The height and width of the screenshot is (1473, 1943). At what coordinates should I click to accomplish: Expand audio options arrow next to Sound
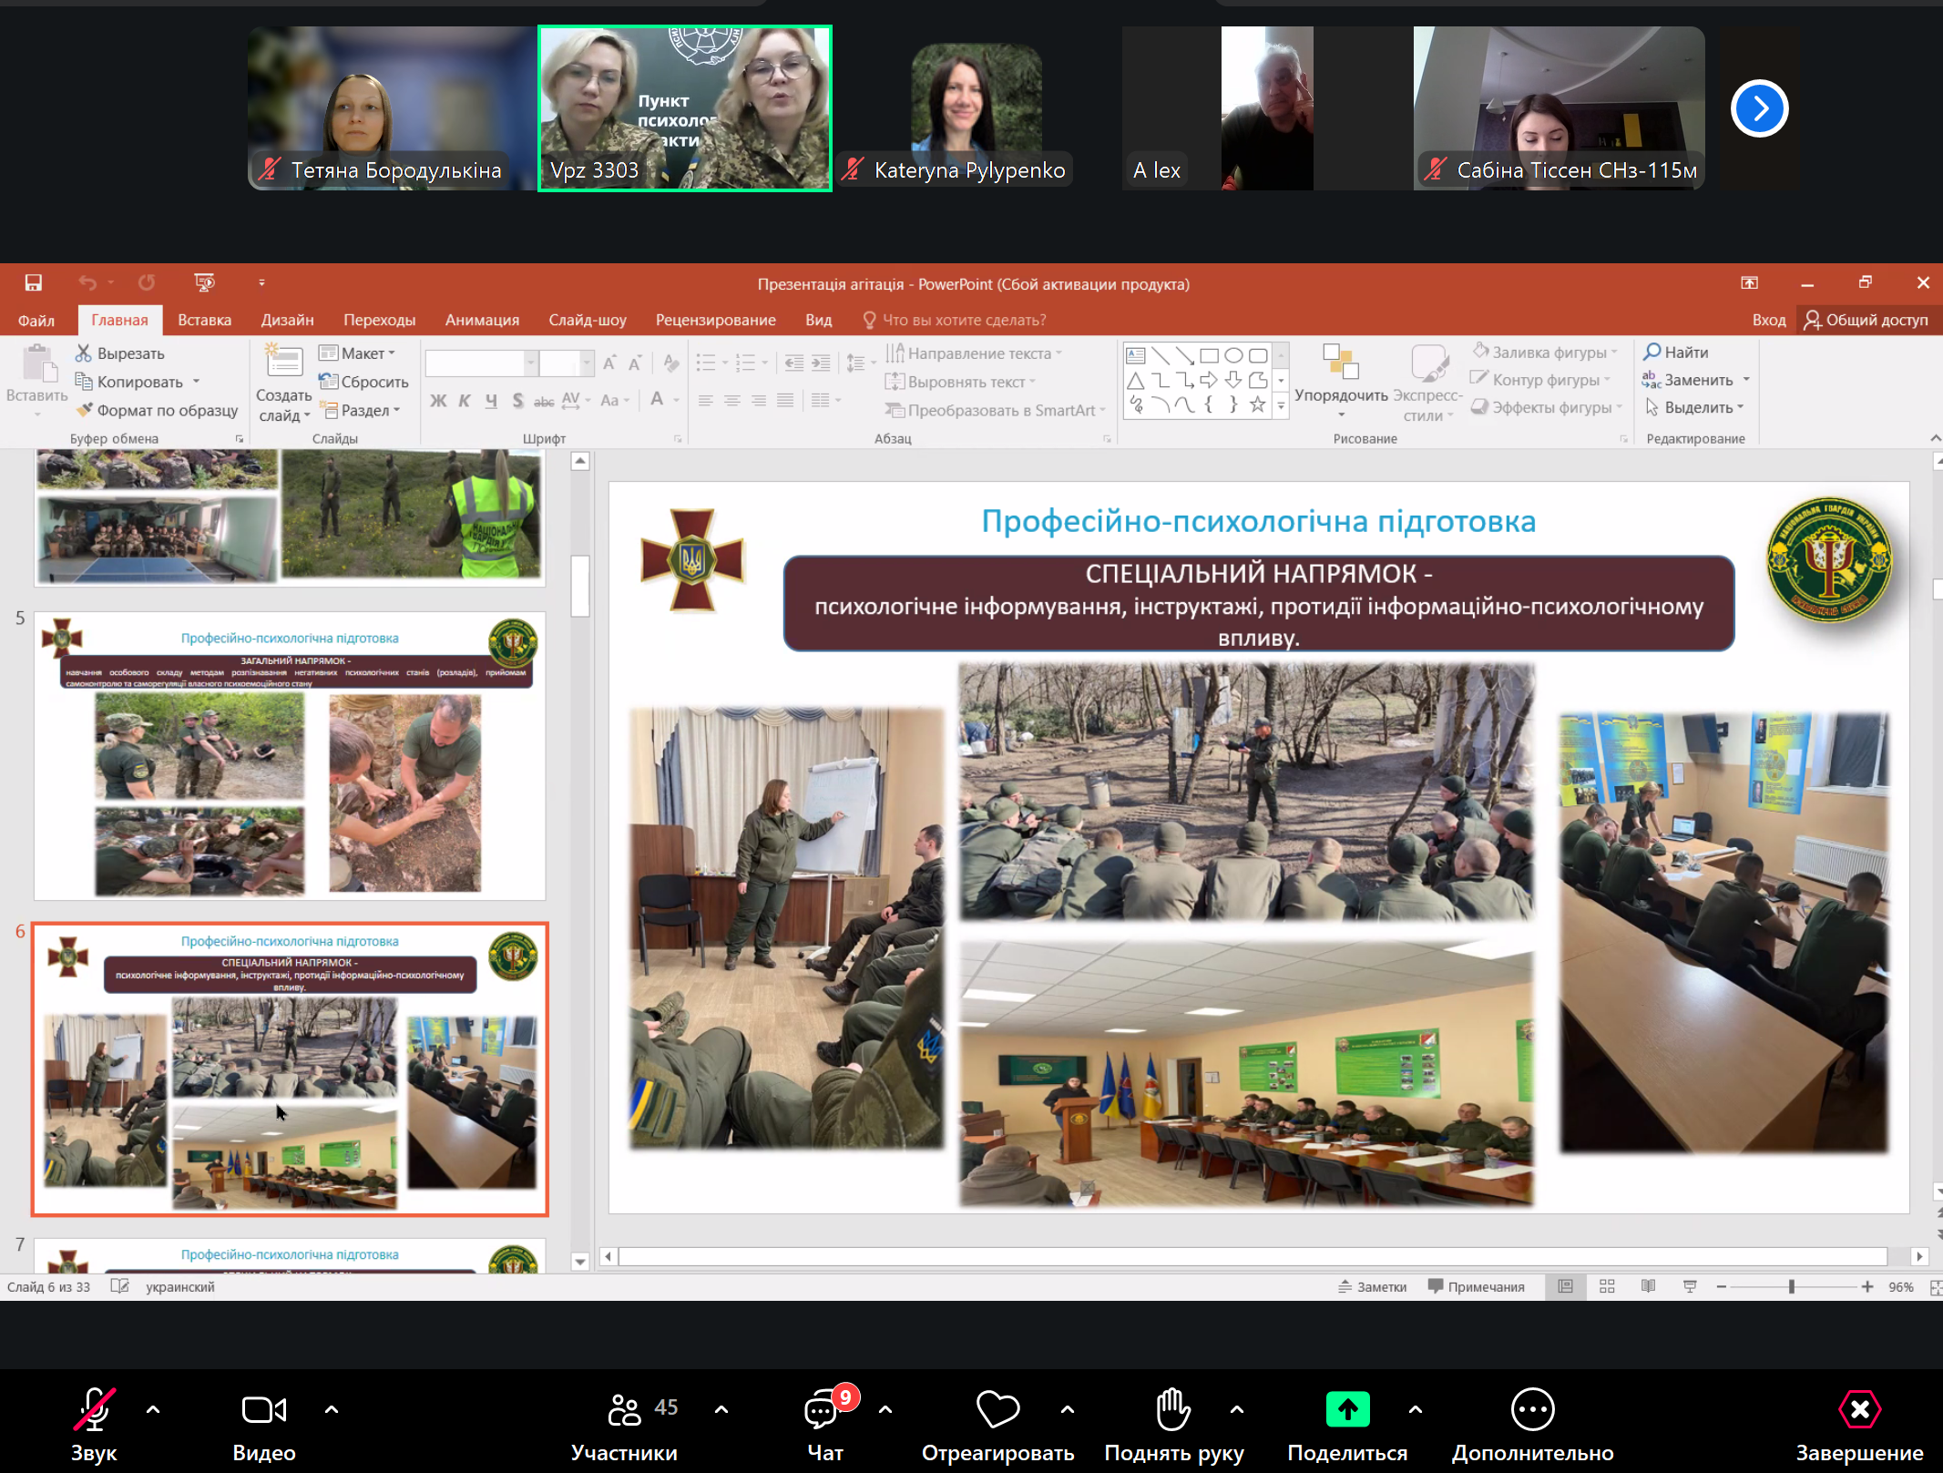153,1409
